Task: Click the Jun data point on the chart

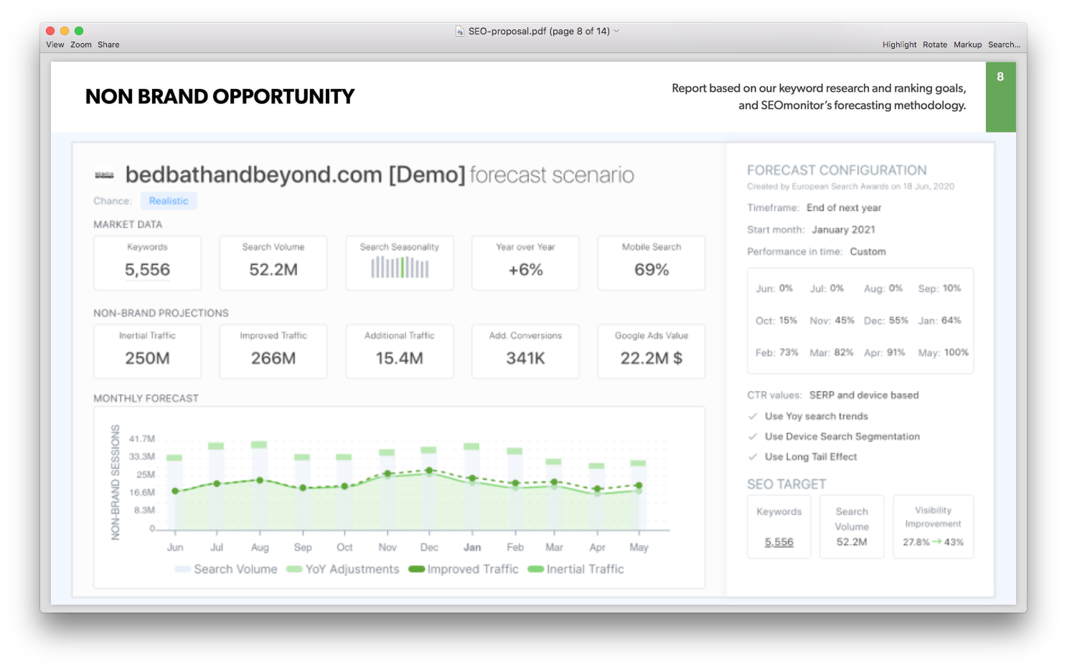Action: pyautogui.click(x=175, y=491)
